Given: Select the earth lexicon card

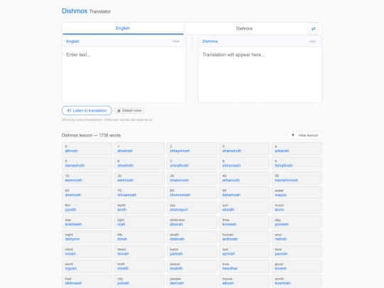Looking at the screenshot, I should pos(139,208).
